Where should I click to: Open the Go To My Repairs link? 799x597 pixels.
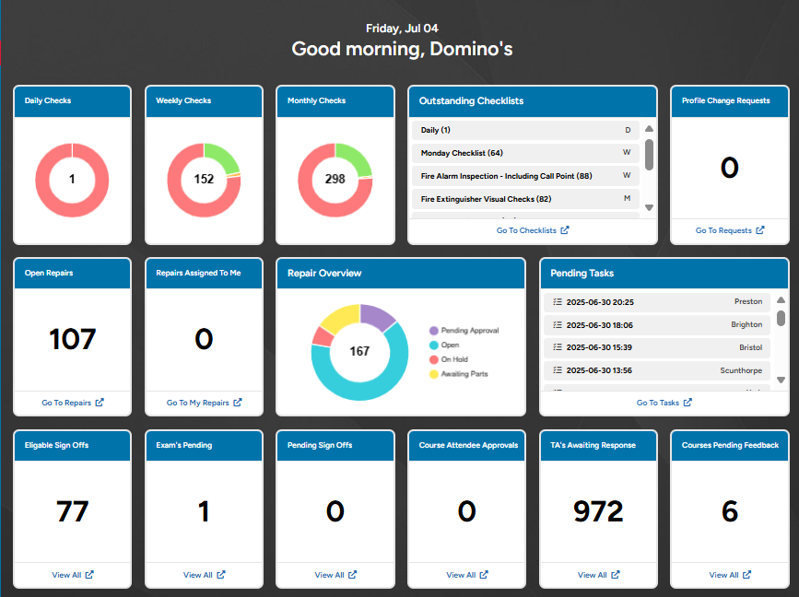(x=204, y=403)
